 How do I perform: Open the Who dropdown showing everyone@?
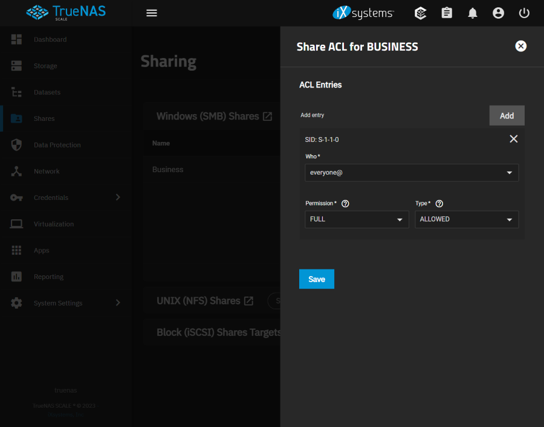[411, 173]
